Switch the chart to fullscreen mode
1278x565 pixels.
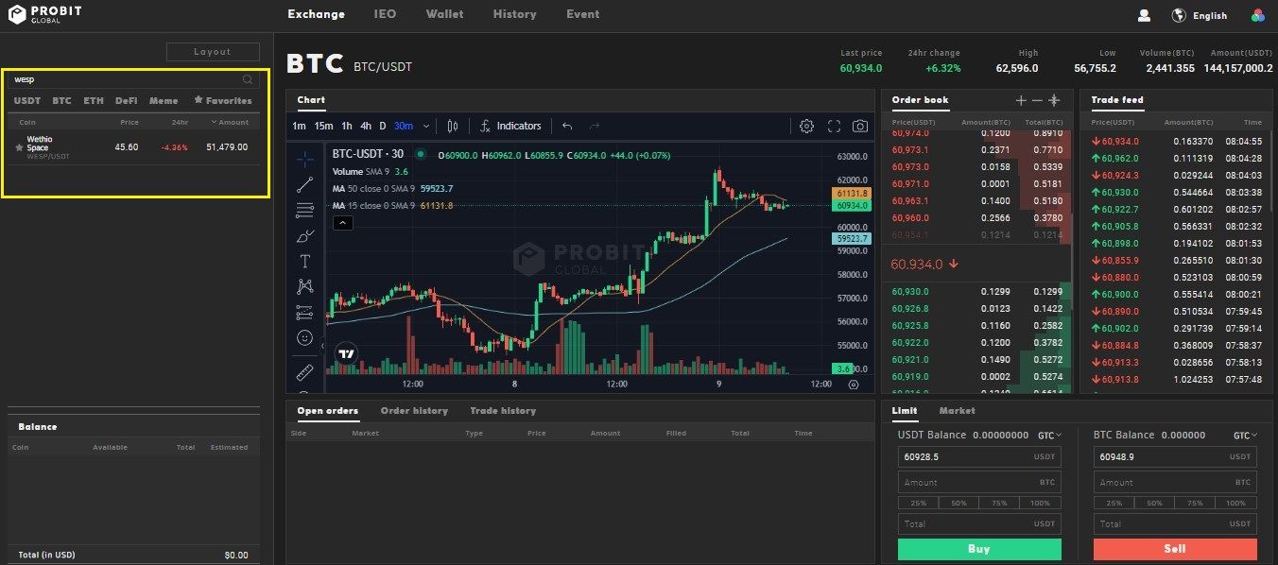(x=834, y=126)
